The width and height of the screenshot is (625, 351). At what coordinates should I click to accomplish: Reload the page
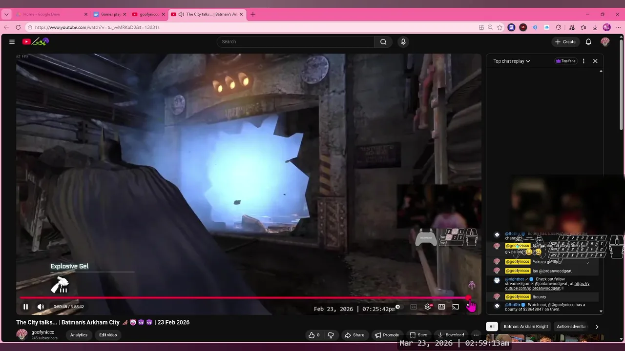click(x=18, y=27)
